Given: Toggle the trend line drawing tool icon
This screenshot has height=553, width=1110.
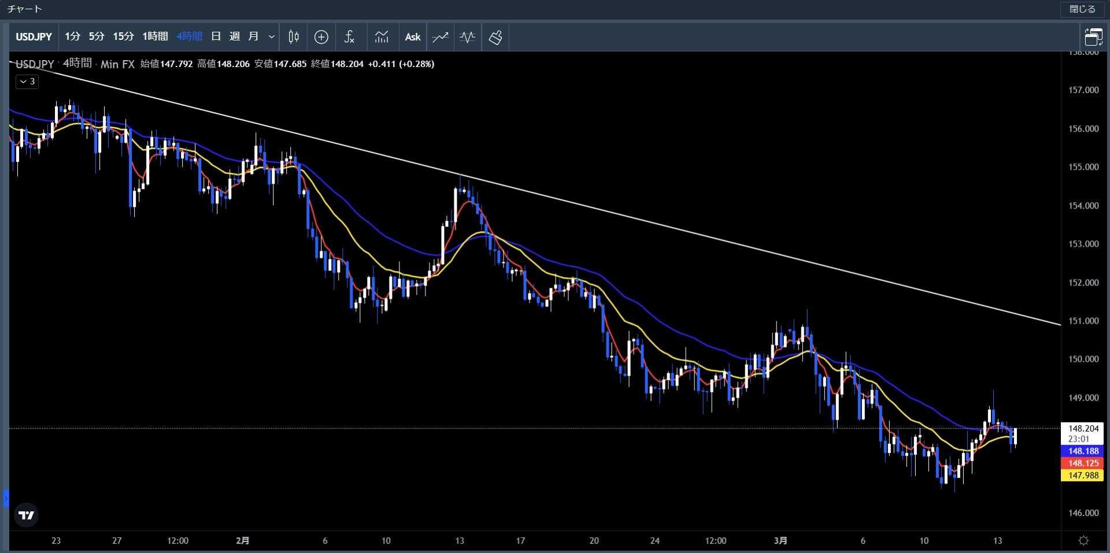Looking at the screenshot, I should pyautogui.click(x=440, y=37).
